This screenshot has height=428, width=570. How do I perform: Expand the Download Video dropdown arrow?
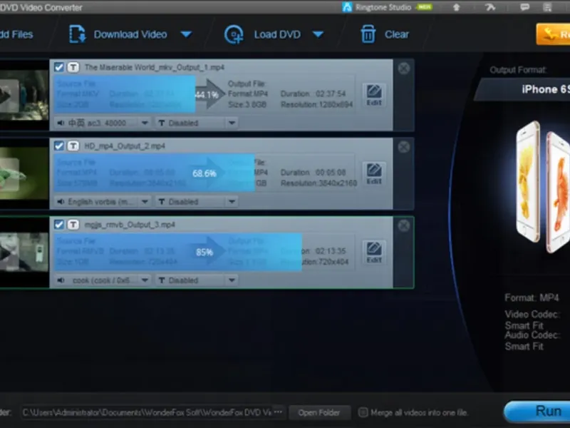tap(186, 34)
